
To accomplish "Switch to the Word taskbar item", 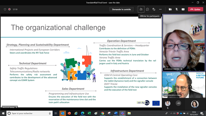I will point(116,113).
